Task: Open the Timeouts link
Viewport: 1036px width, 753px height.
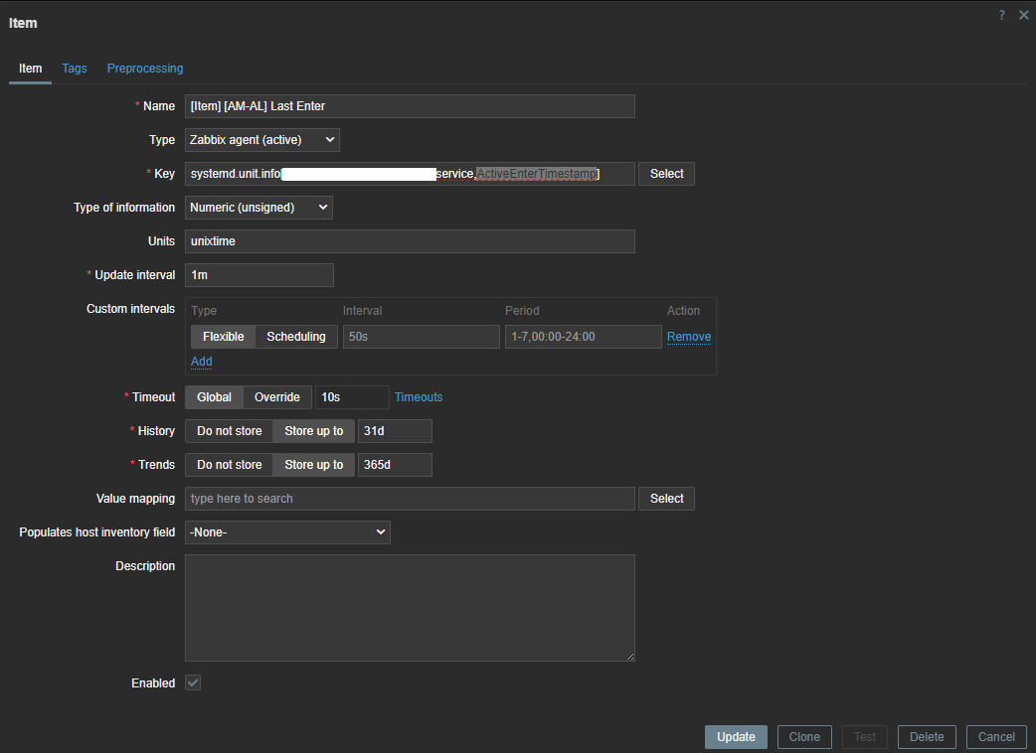Action: click(419, 397)
